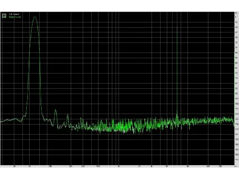Click the 500 Hz frequency axis label

pos(98,167)
